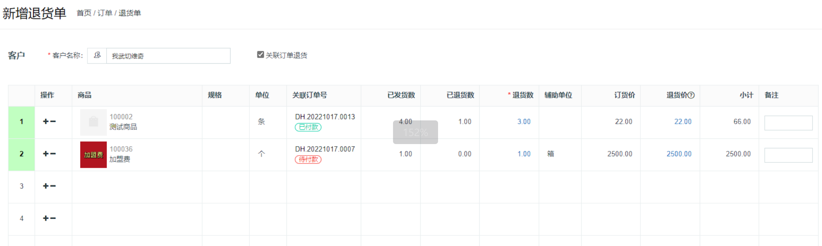Add a line using row 2 plus icon
The width and height of the screenshot is (822, 246).
[46, 154]
